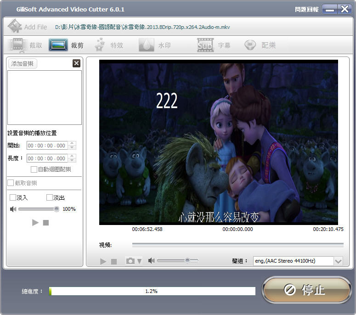Open the 特效 effects star icon
Viewport: 356px width, 315px height.
coord(100,45)
